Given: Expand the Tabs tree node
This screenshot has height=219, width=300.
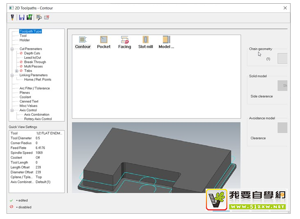Looking at the screenshot, I should [x=16, y=71].
